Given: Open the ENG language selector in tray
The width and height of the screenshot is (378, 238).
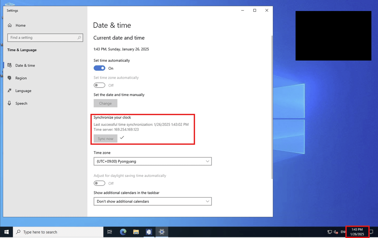Looking at the screenshot, I should (343, 232).
